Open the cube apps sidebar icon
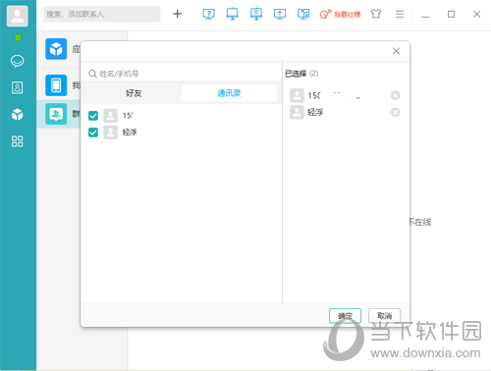The width and height of the screenshot is (491, 371). click(x=17, y=115)
